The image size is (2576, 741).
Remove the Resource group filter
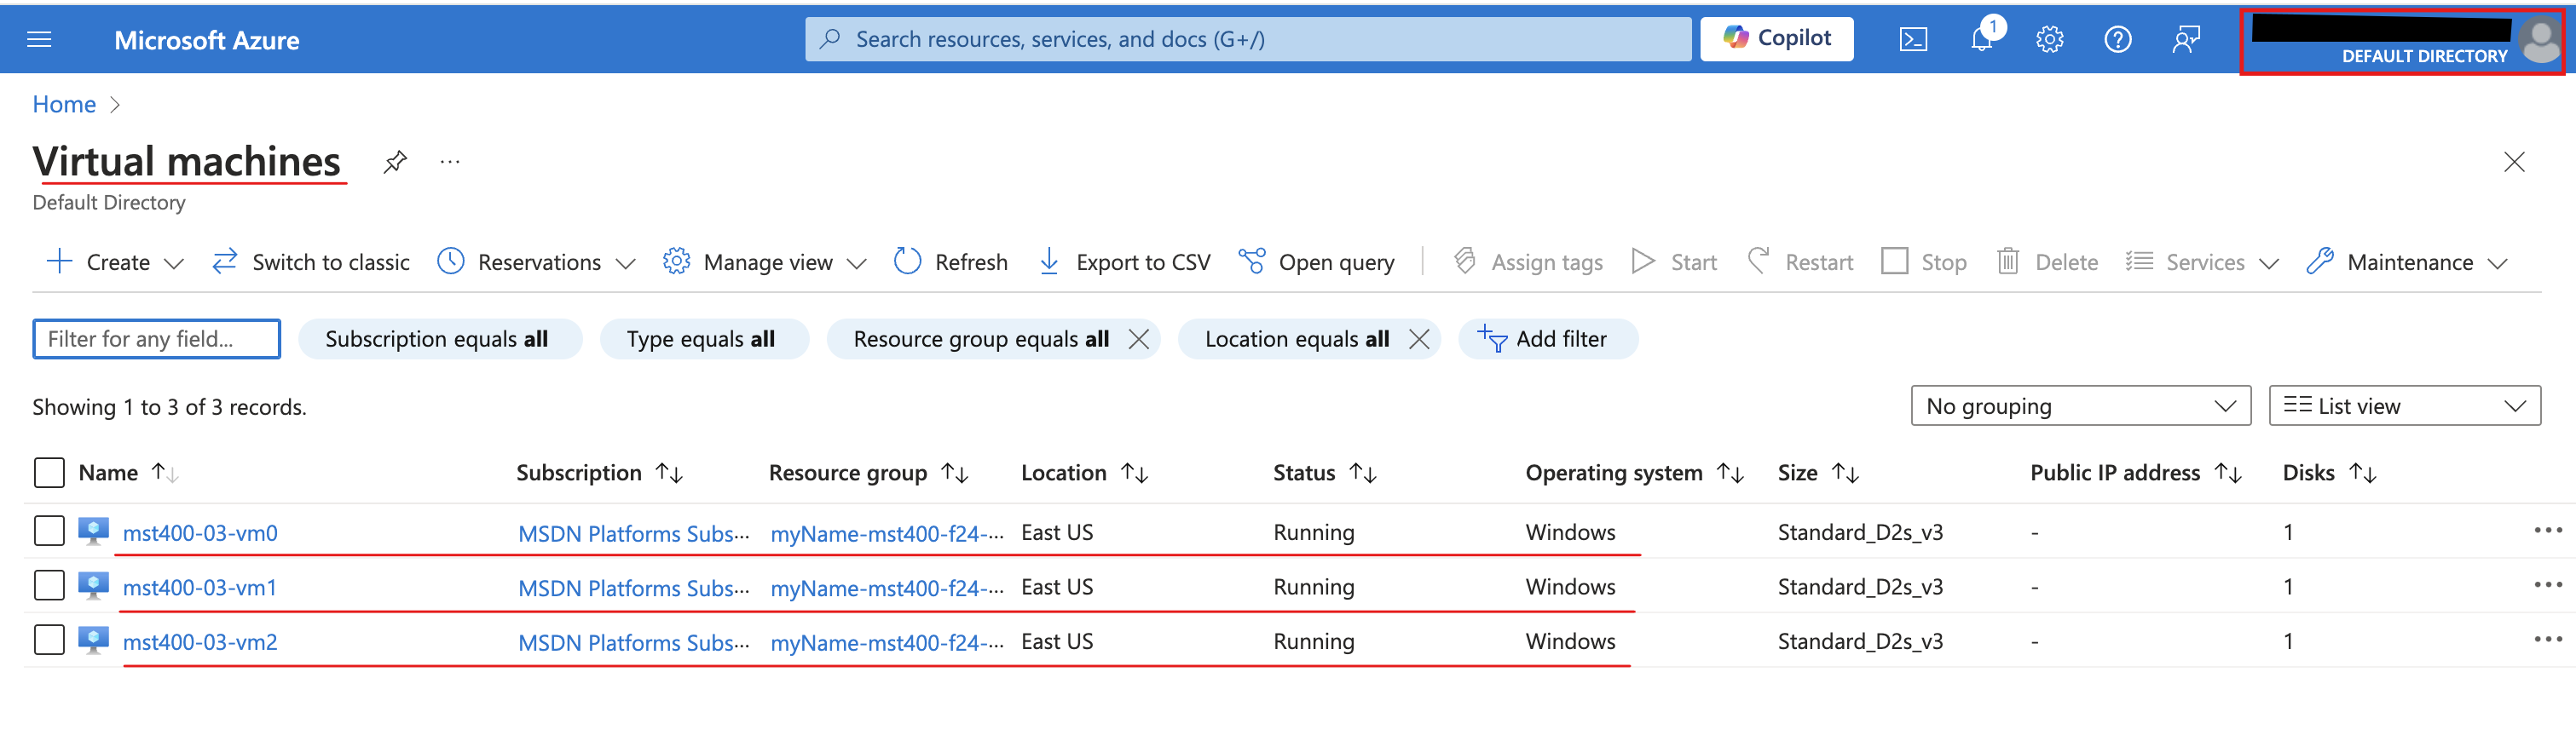tap(1138, 338)
